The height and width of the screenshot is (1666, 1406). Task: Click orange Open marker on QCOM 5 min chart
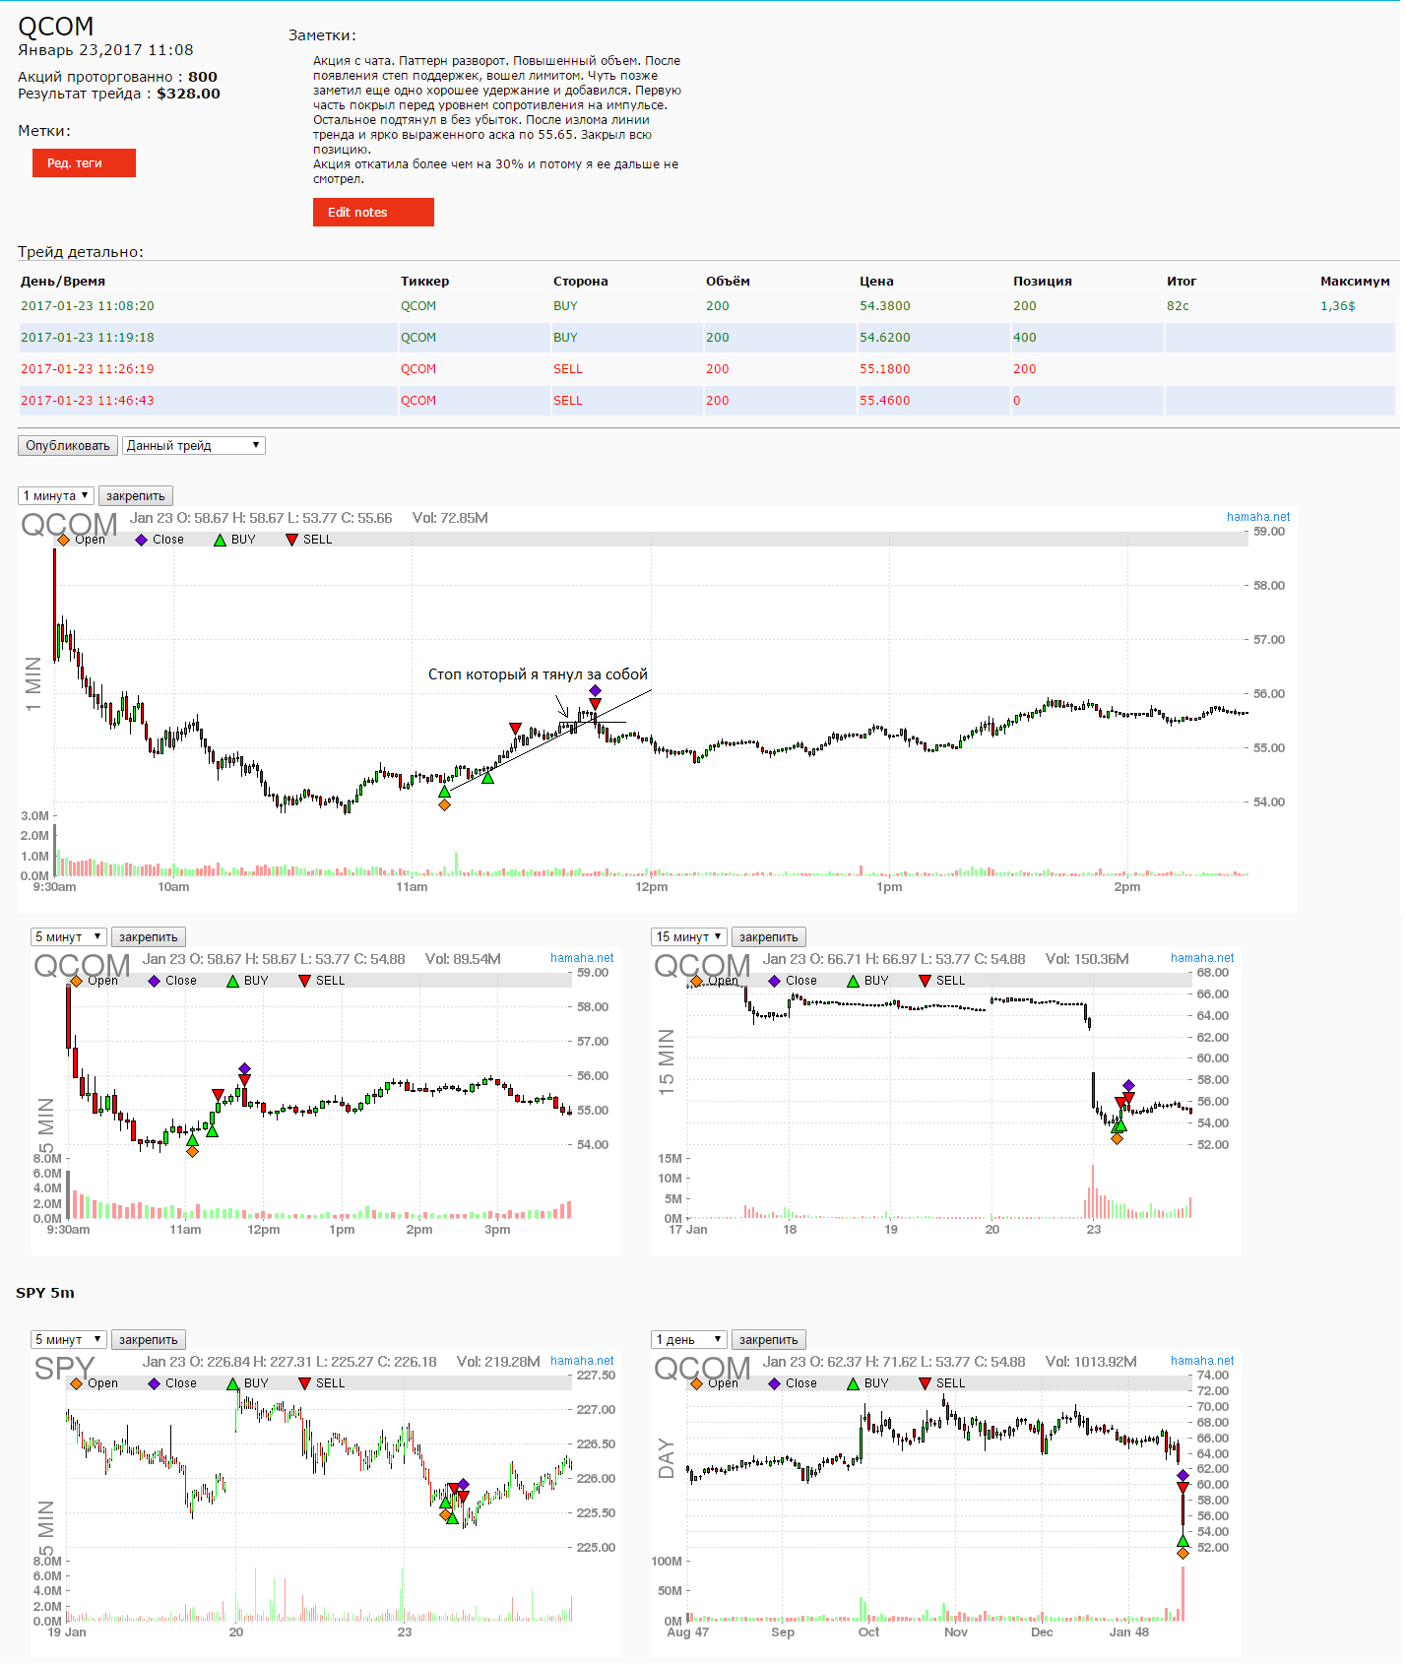192,1151
